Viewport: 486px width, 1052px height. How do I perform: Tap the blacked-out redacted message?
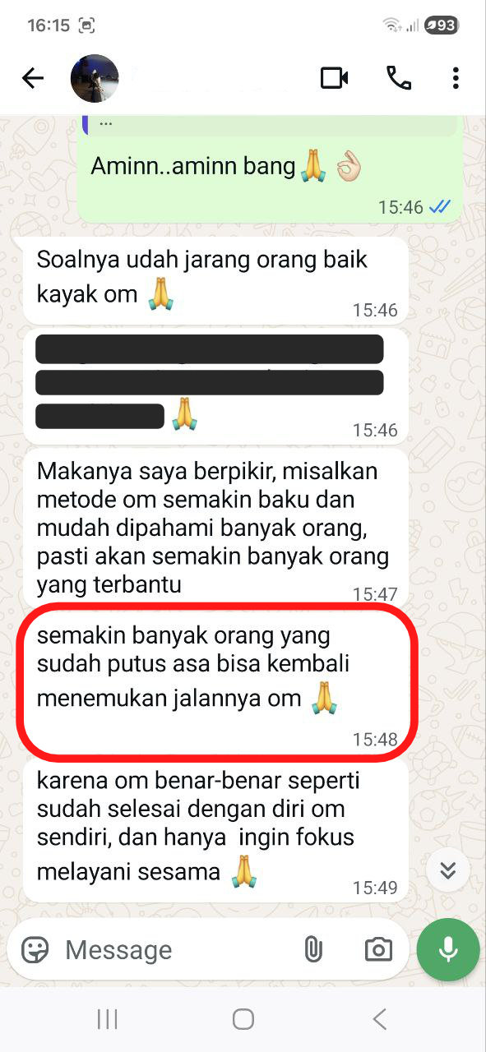pos(215,385)
